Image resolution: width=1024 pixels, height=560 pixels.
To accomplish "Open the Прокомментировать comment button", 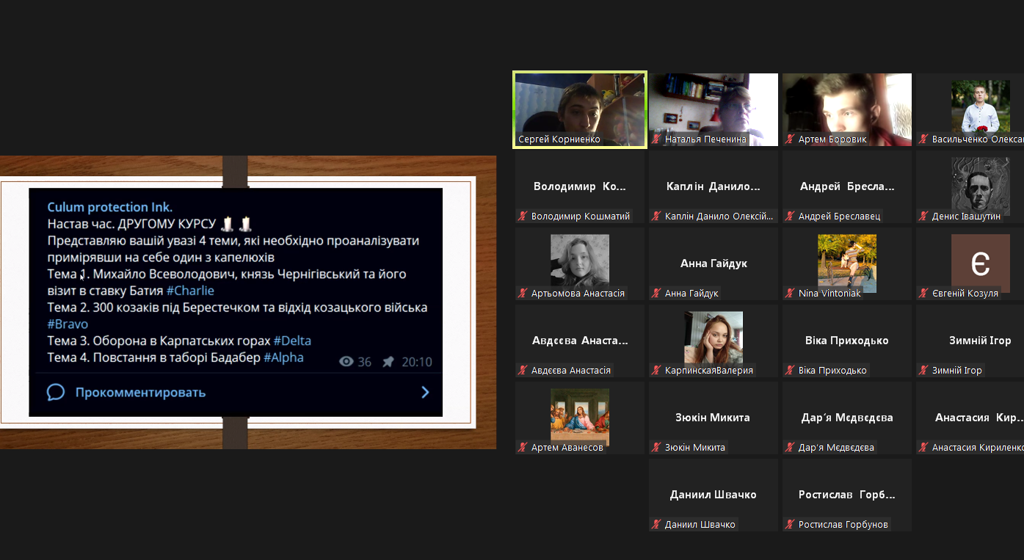I will [139, 392].
